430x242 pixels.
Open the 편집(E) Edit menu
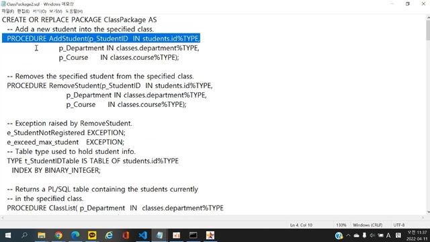coord(24,11)
